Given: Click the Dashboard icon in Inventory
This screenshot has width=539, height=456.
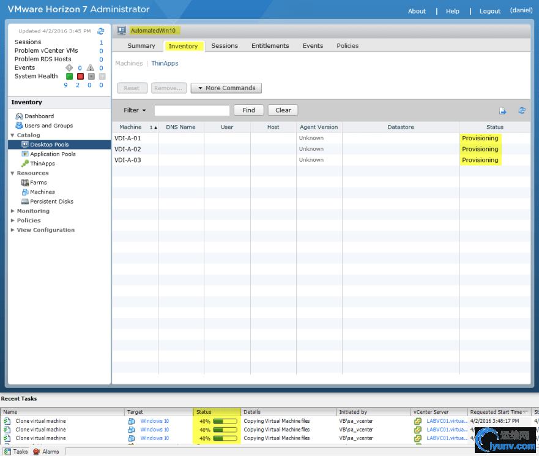Looking at the screenshot, I should point(19,116).
